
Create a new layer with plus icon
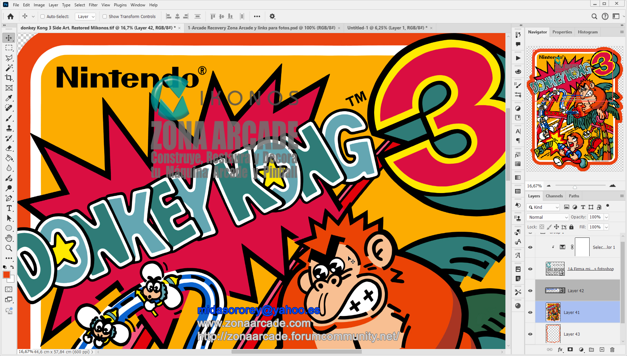coord(602,350)
